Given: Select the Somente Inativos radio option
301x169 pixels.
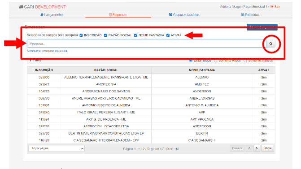Looking at the screenshot, I should tap(245, 61).
